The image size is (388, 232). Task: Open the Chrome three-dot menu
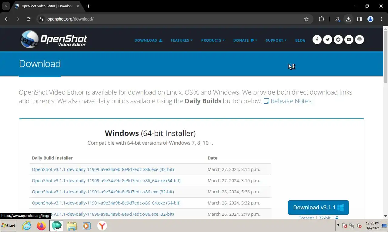381,19
